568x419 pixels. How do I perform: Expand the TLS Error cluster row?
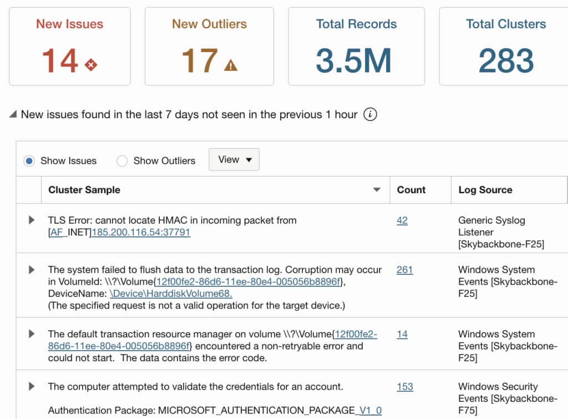click(x=31, y=220)
